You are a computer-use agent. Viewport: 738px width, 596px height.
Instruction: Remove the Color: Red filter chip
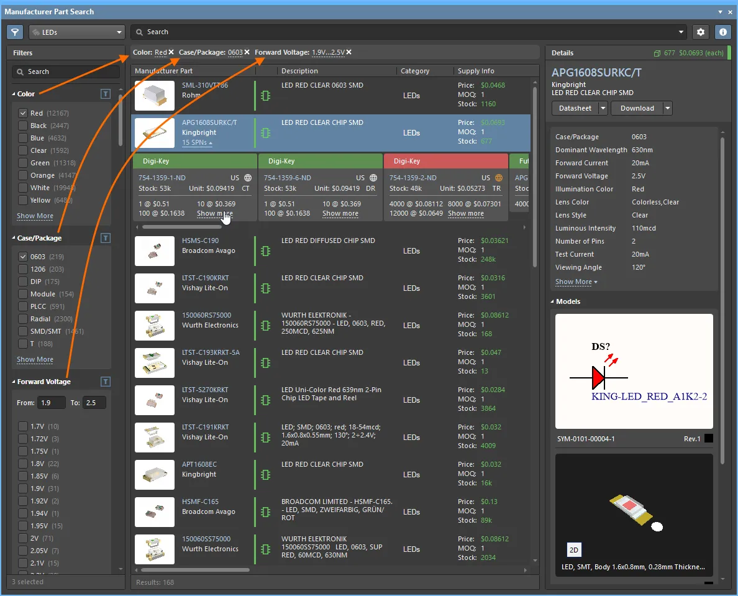[171, 52]
